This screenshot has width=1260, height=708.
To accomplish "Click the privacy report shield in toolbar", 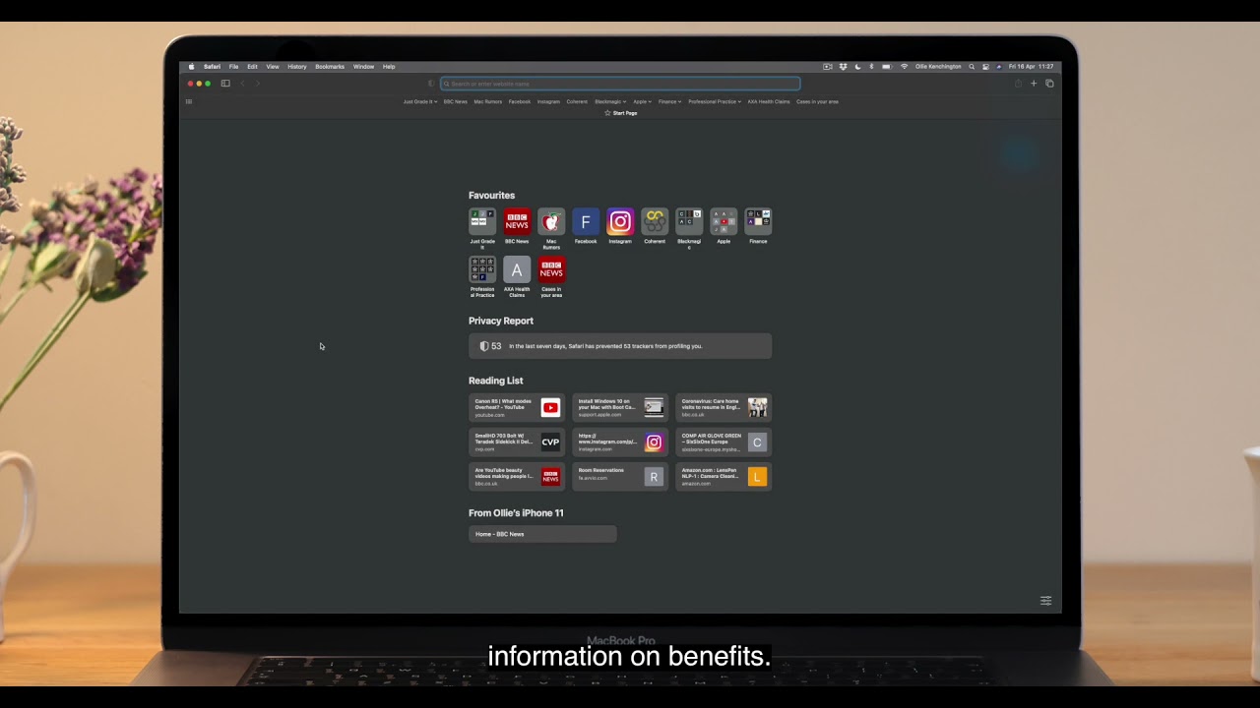I will 431,84.
